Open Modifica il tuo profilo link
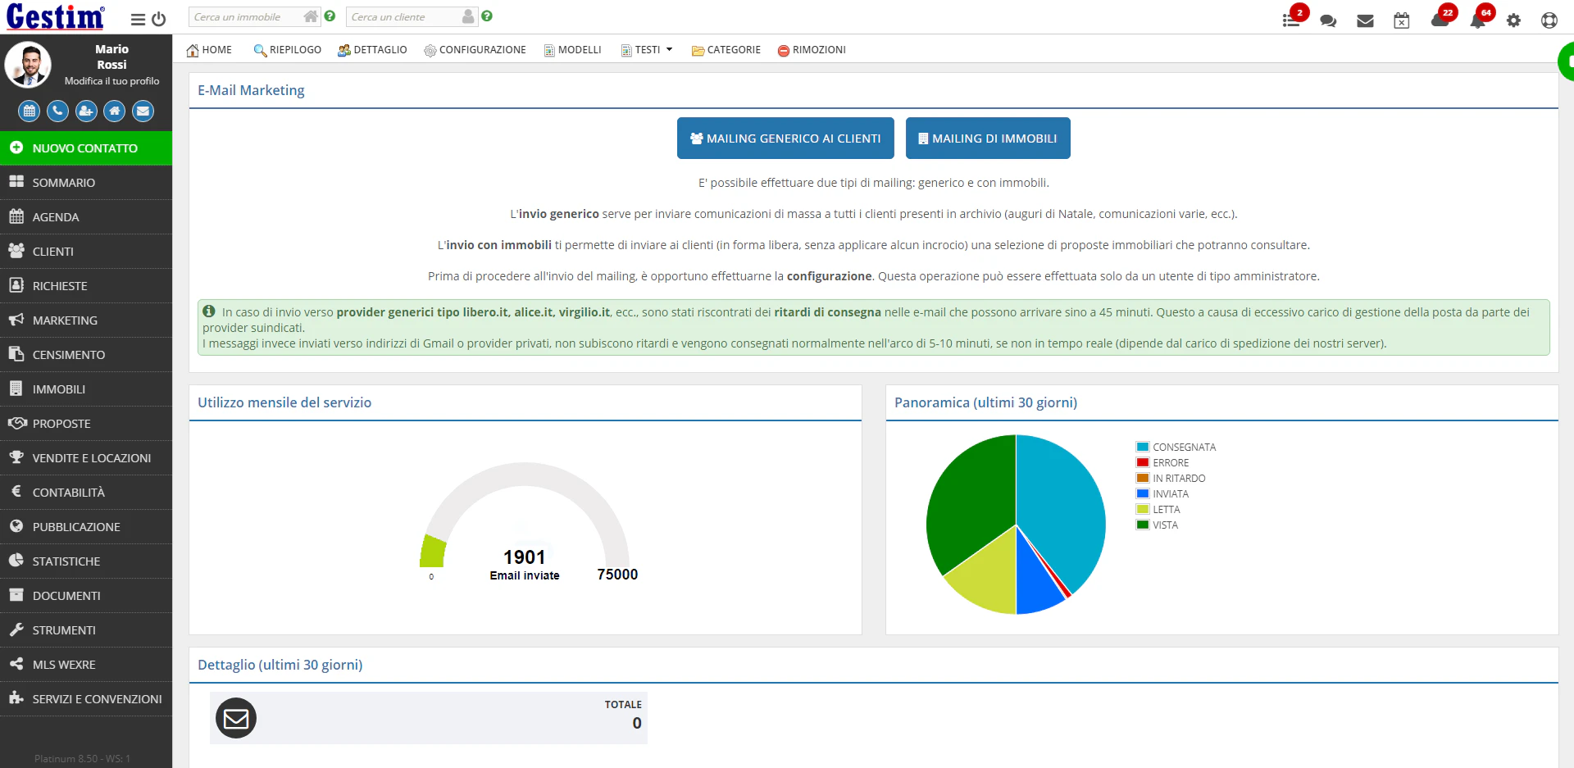Viewport: 1574px width, 768px height. [111, 81]
